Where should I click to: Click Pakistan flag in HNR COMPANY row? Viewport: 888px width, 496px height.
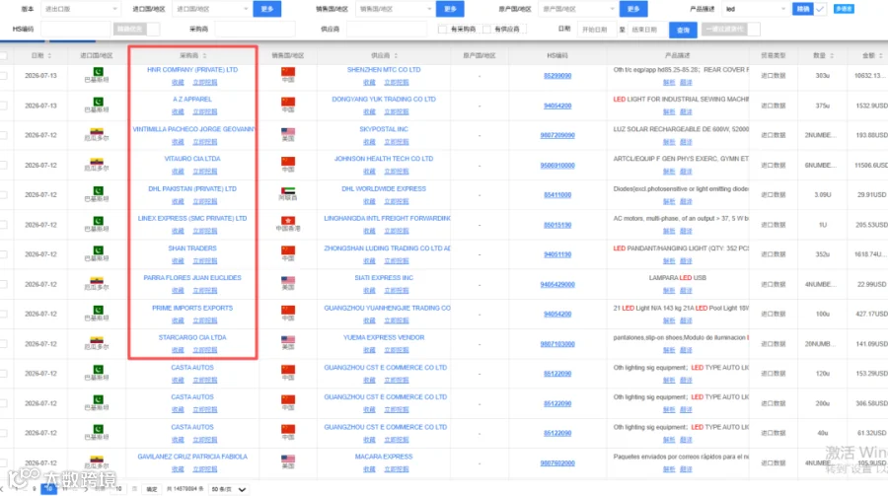(98, 71)
